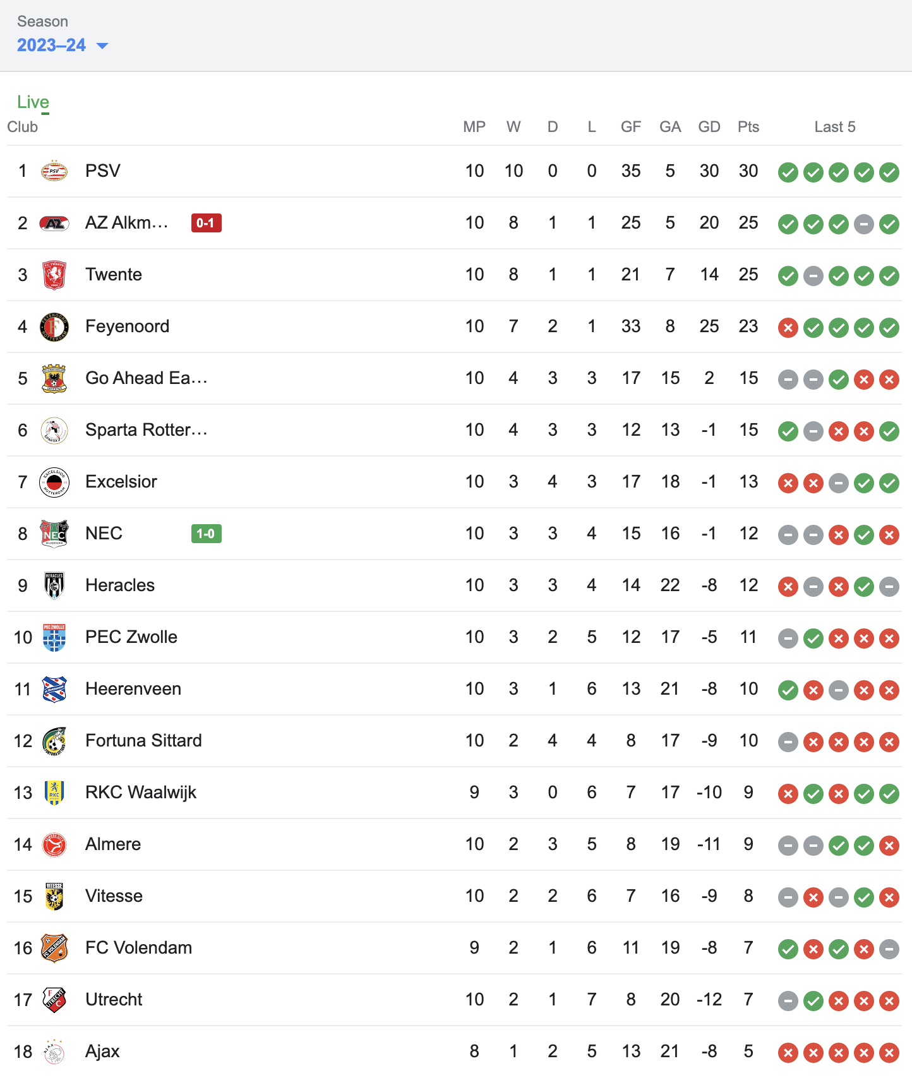This screenshot has width=912, height=1085.
Task: Click the NEC club crest
Action: [x=54, y=534]
